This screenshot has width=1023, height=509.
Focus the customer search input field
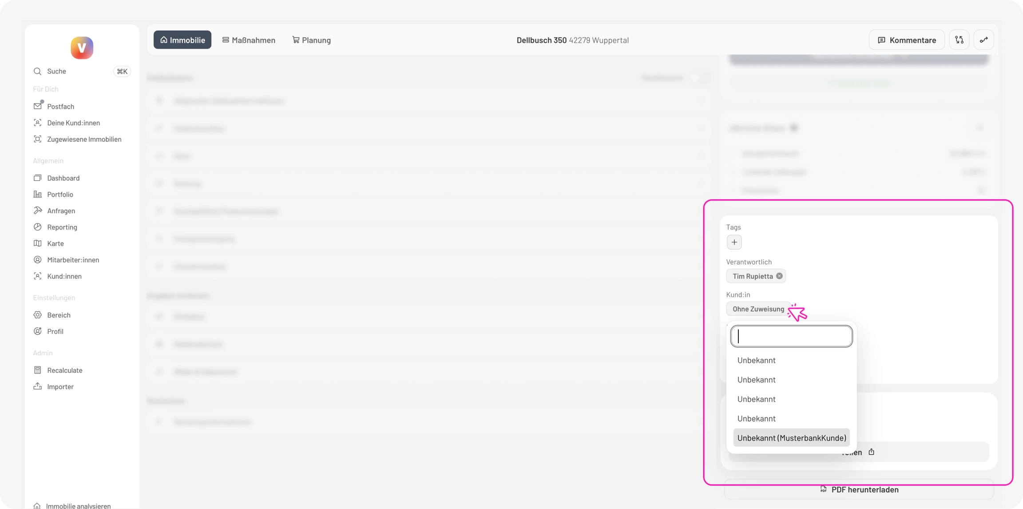coord(791,336)
